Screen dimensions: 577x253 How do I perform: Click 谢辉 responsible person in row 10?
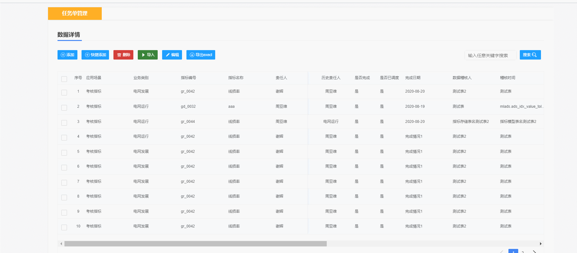(279, 226)
